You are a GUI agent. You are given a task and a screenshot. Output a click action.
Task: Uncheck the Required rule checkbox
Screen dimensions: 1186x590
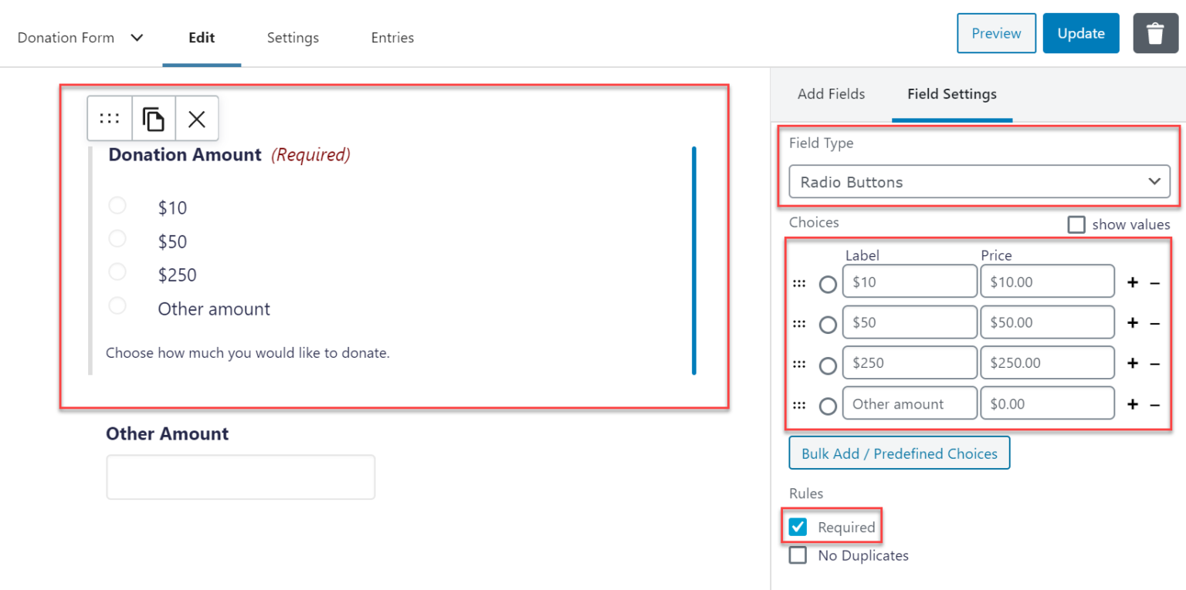pyautogui.click(x=797, y=527)
